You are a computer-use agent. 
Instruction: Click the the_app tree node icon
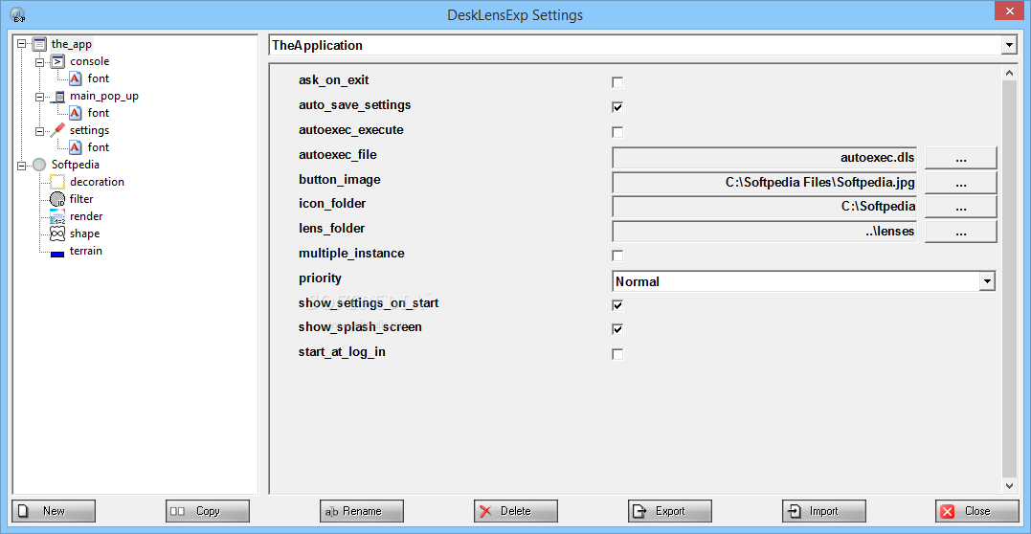click(39, 45)
